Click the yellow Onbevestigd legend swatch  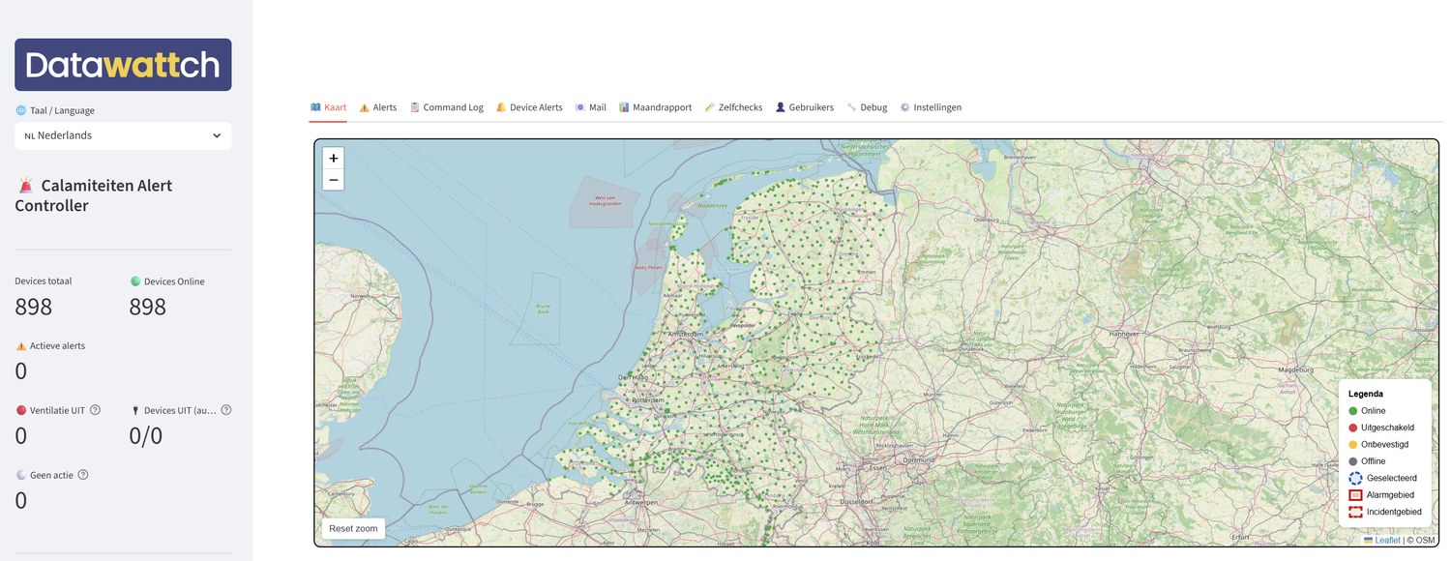click(1353, 445)
